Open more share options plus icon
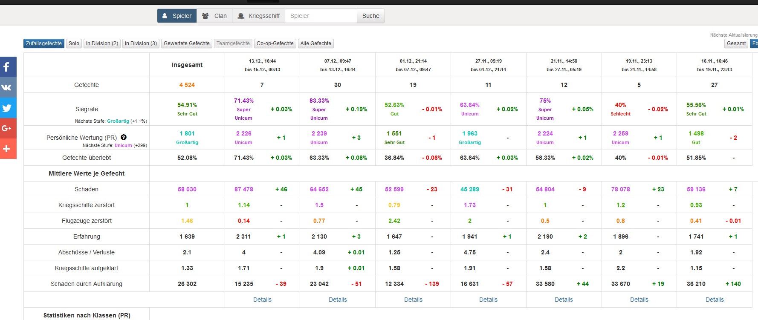The height and width of the screenshot is (320, 758). [x=8, y=149]
